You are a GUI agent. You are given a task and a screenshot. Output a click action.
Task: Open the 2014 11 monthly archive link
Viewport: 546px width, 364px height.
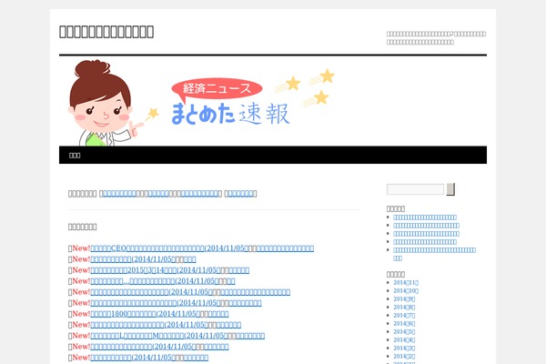(406, 282)
